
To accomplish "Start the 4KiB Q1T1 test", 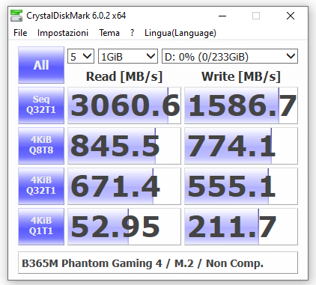I will tap(41, 227).
